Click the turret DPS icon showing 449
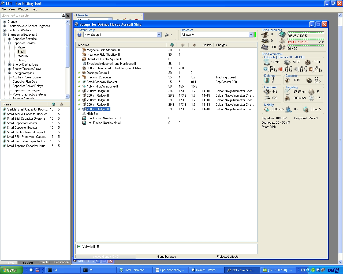The height and width of the screenshot is (274, 343). [267, 92]
